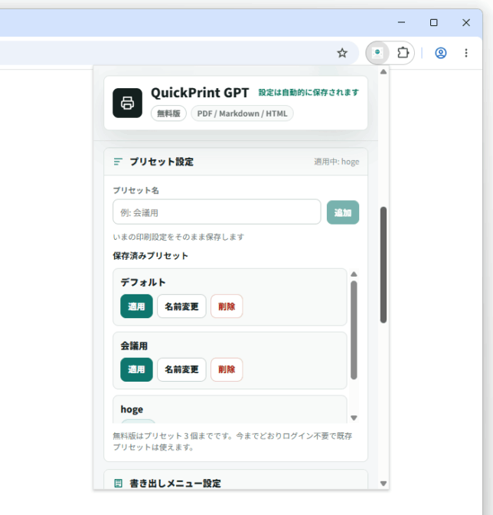Click the プリセット名 input field
Image resolution: width=493 pixels, height=515 pixels.
click(217, 212)
